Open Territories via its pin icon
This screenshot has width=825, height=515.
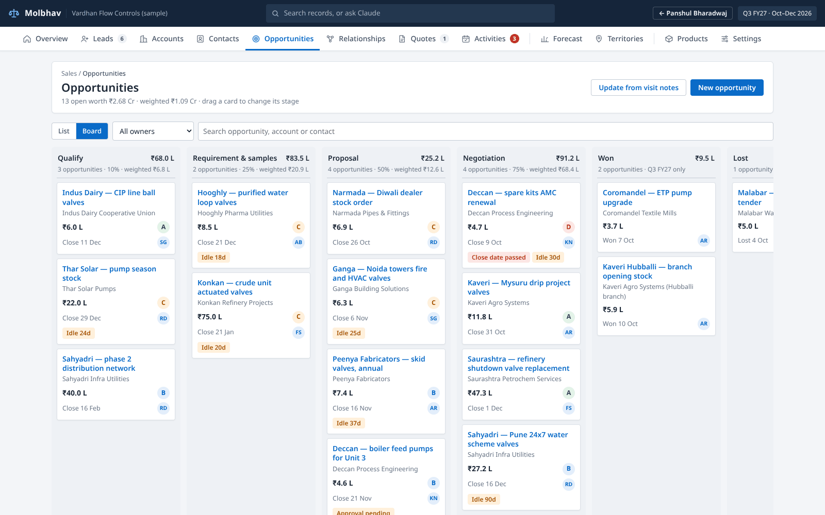pos(599,39)
